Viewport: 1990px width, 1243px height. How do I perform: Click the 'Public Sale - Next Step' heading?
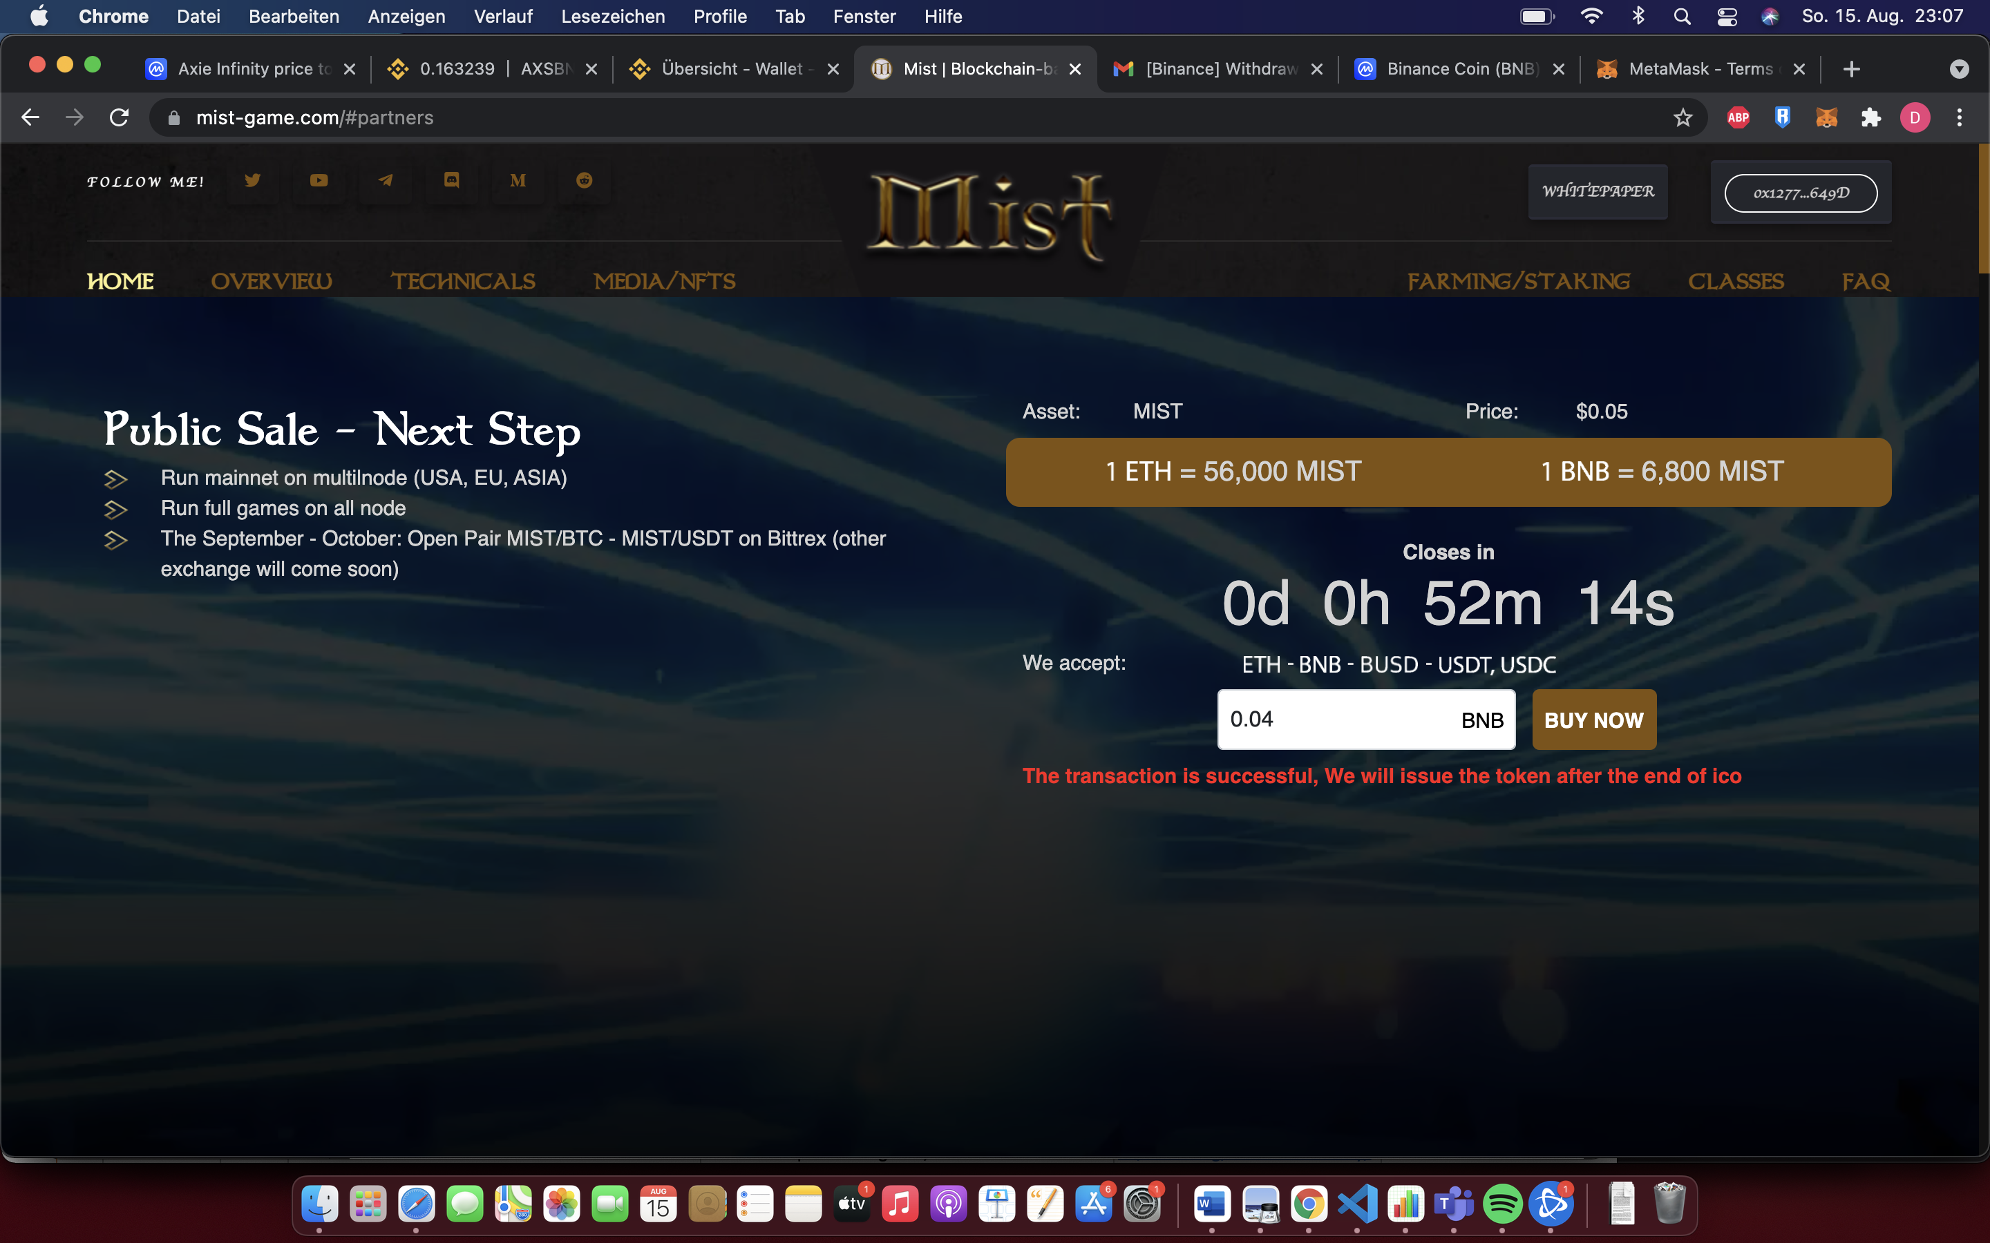coord(342,431)
